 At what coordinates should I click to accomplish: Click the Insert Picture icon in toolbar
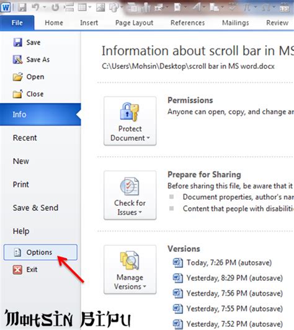[x=100, y=7]
